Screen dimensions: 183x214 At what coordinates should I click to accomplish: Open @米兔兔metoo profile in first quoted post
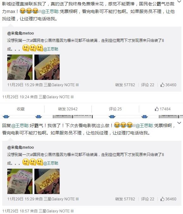click(21, 33)
